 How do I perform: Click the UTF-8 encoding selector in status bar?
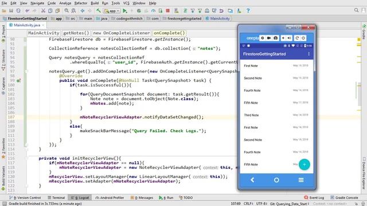(261, 204)
